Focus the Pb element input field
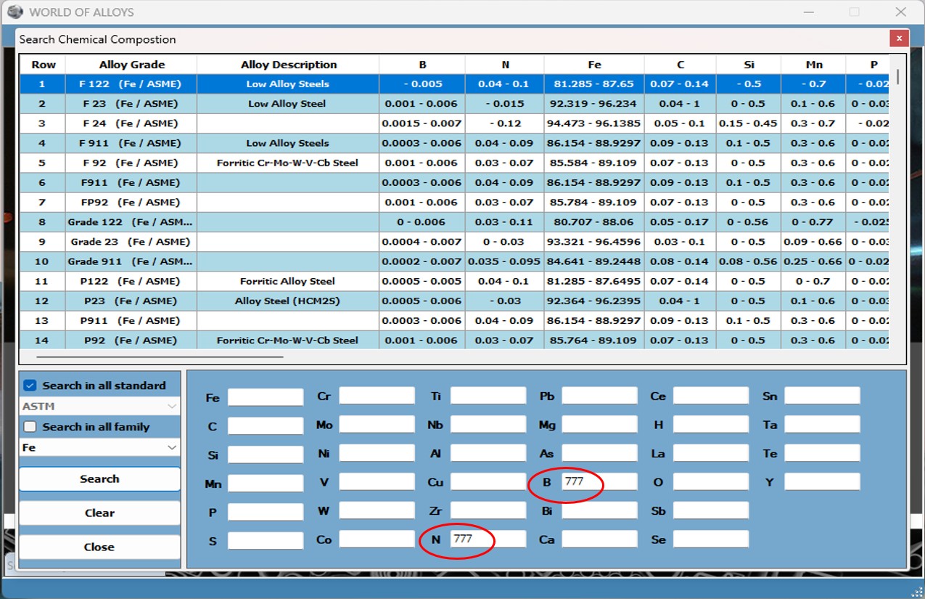The height and width of the screenshot is (599, 925). coord(599,396)
